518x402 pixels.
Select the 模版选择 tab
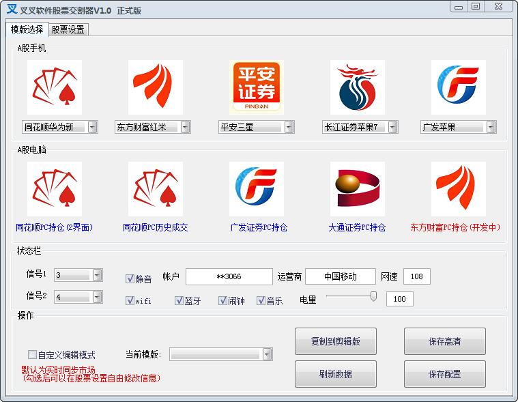27,29
